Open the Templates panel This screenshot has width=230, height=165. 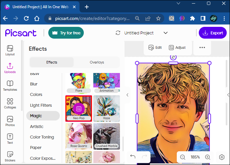coord(10,86)
